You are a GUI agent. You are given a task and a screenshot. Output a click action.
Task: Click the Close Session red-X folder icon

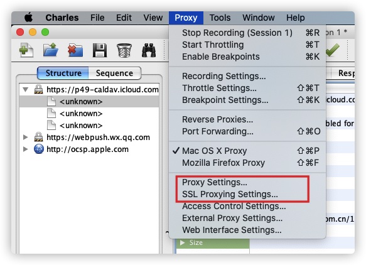[75, 50]
